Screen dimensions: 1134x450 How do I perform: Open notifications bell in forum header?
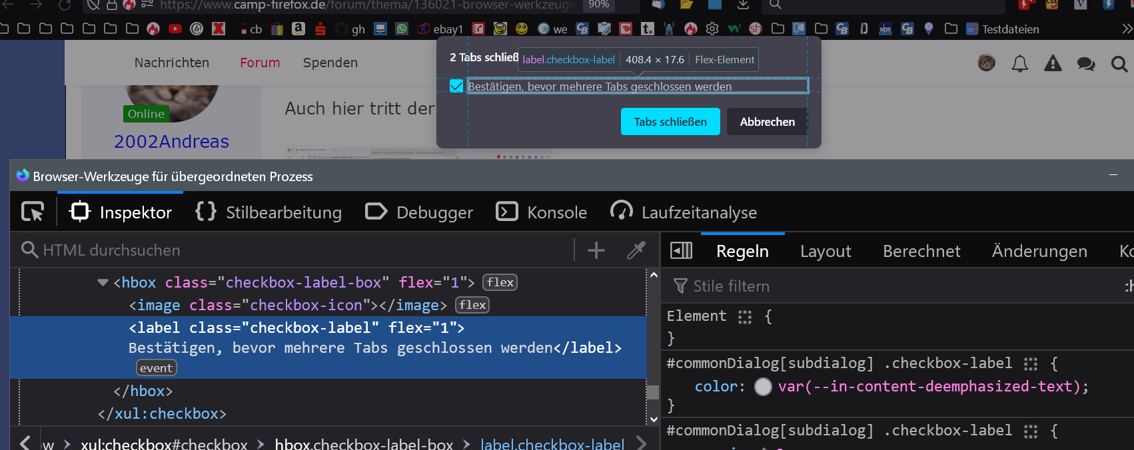tap(1019, 63)
